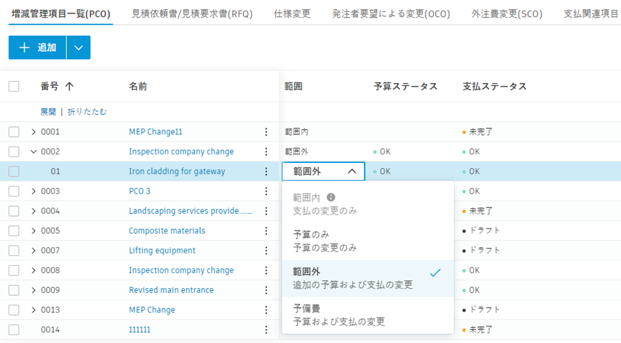Toggle the select-all header checkbox

[x=14, y=86]
